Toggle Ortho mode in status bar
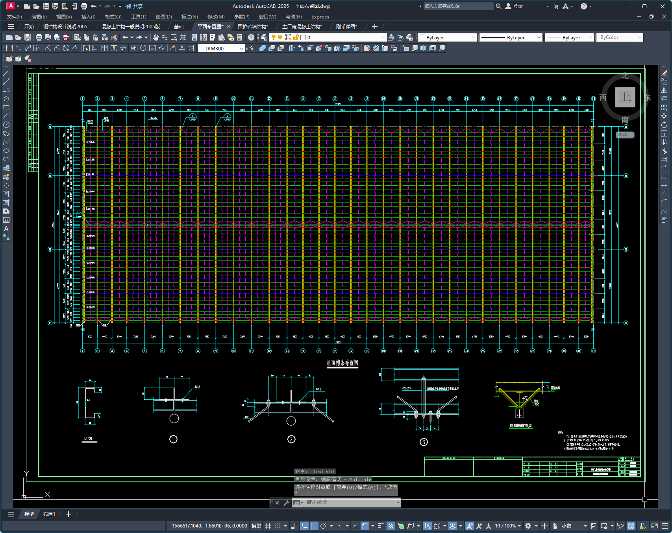Viewport: 672px width, 533px height. (314, 526)
